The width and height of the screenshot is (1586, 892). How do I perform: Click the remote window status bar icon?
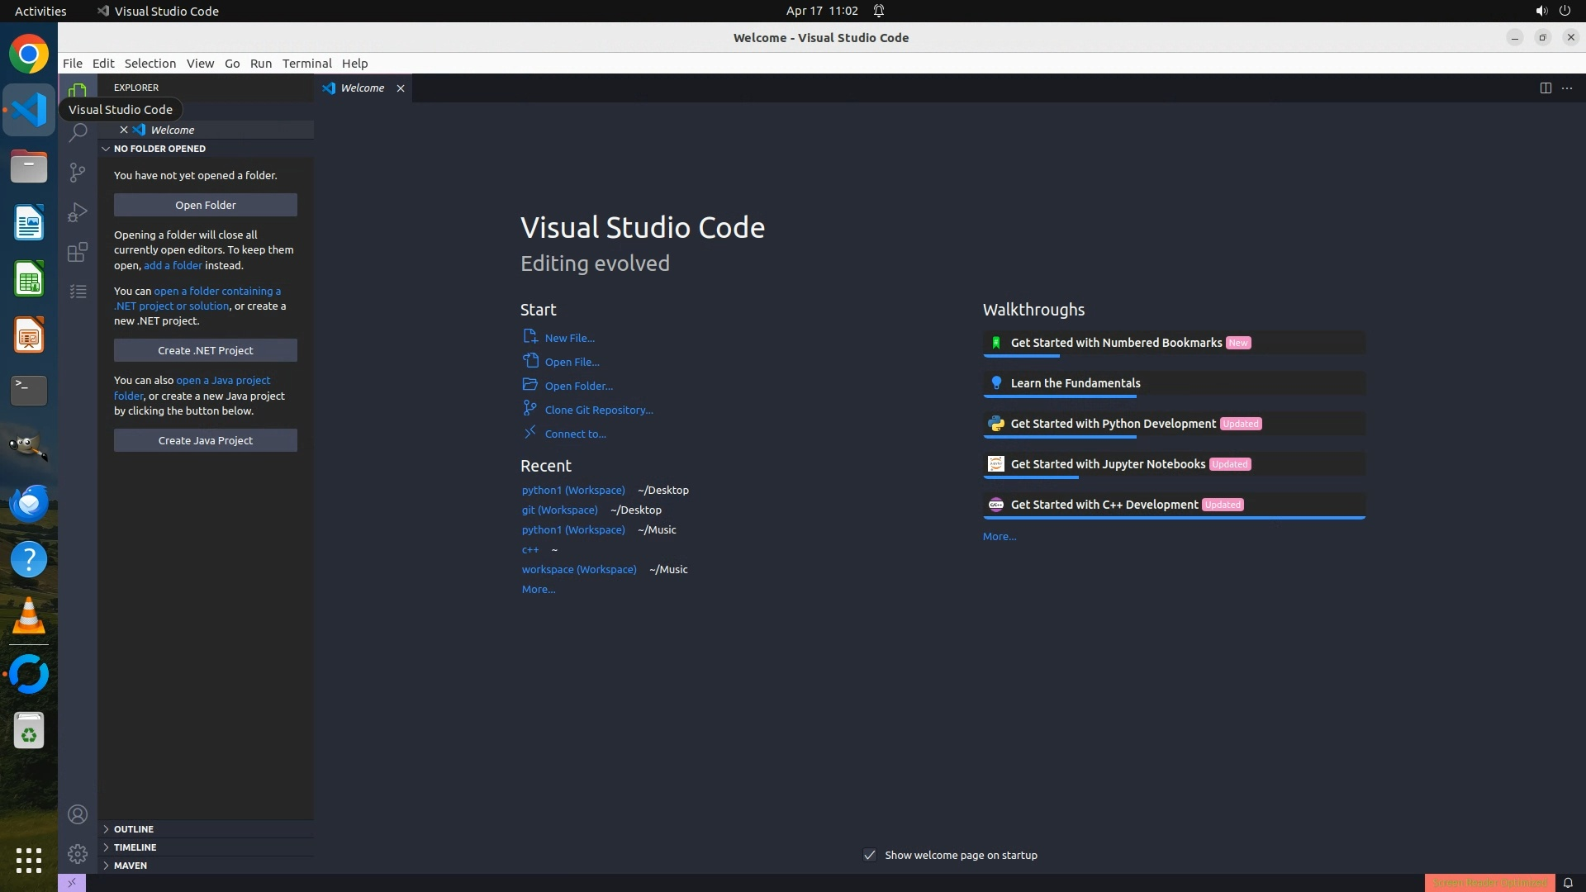[x=72, y=883]
